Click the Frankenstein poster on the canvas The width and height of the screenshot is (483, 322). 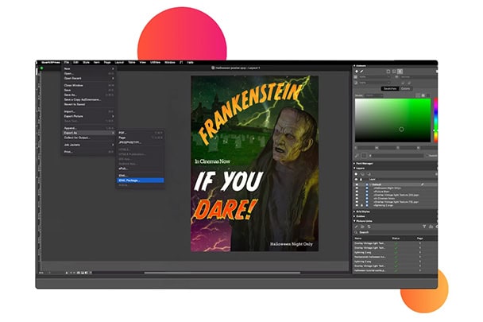[x=255, y=164]
